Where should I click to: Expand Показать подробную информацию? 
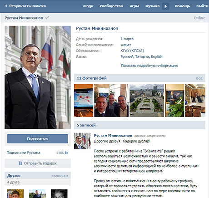coord(149,66)
